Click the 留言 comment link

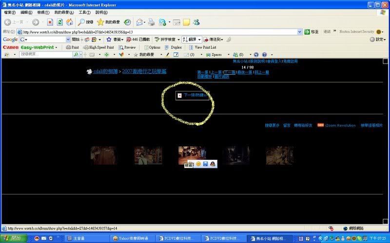click(287, 125)
